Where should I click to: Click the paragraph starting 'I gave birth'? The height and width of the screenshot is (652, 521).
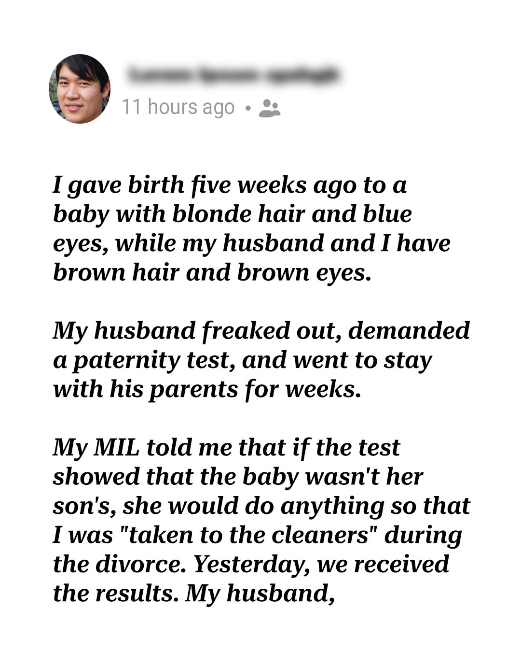pyautogui.click(x=251, y=228)
